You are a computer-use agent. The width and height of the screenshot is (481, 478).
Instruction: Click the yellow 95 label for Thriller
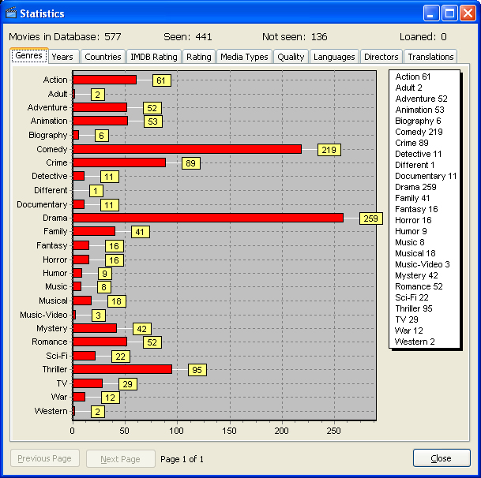[x=197, y=370]
